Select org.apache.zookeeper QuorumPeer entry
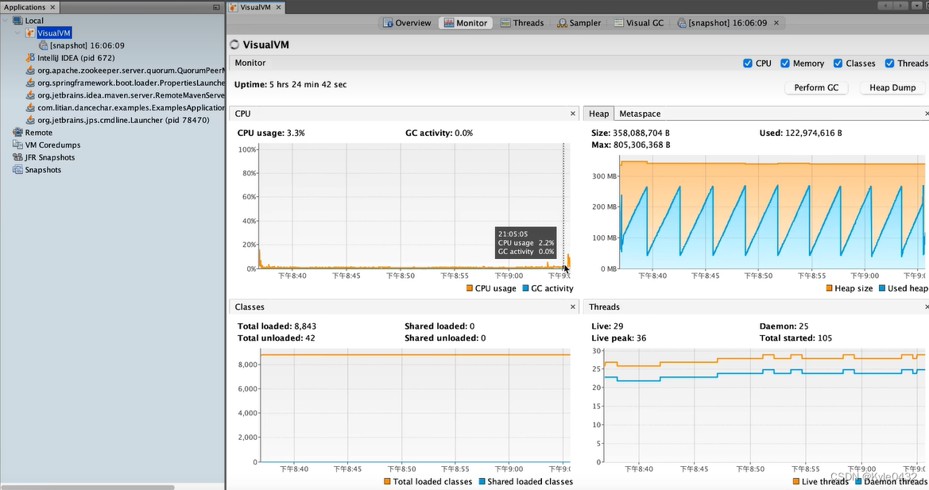Screen dimensions: 929x490 pos(131,71)
